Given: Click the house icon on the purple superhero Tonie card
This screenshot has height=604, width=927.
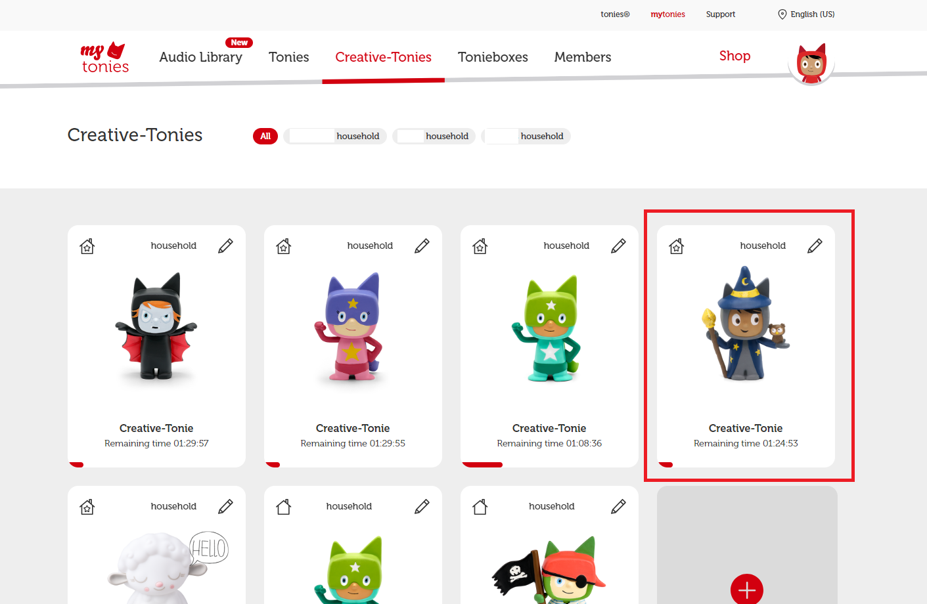Looking at the screenshot, I should (x=284, y=246).
